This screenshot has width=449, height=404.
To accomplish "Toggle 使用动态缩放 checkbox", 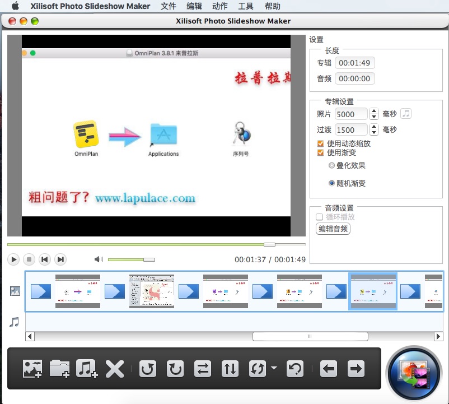I will pos(320,143).
